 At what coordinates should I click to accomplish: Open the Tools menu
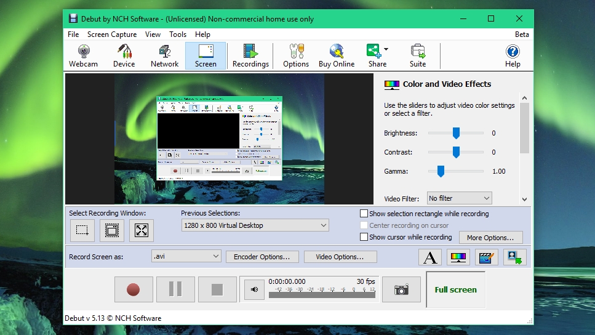178,34
